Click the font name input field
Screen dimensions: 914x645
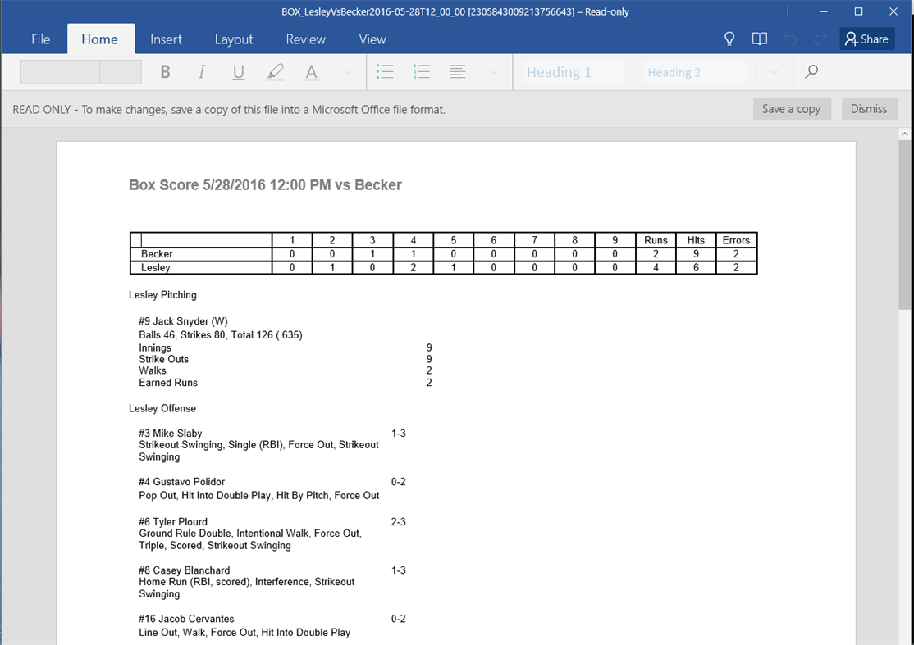tap(58, 72)
